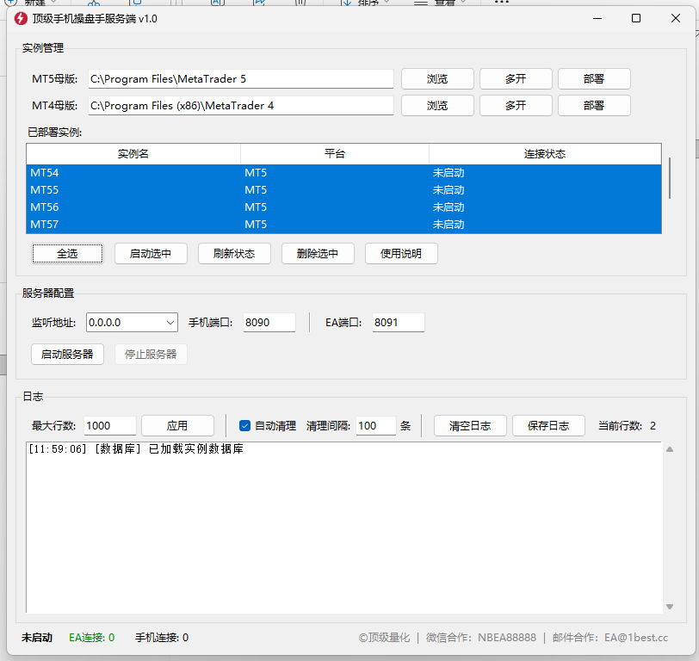Click the red lightning app icon in title bar
This screenshot has height=661, width=699.
tap(21, 19)
